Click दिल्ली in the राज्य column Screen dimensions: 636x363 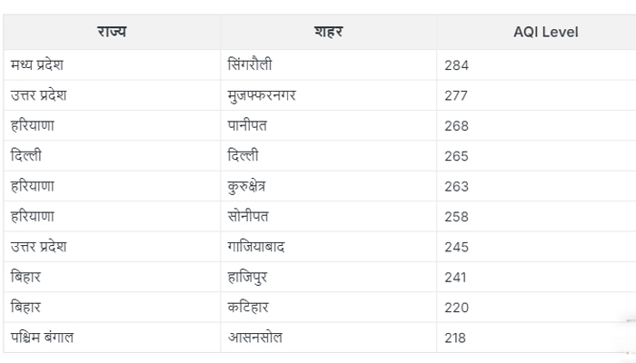coord(25,156)
